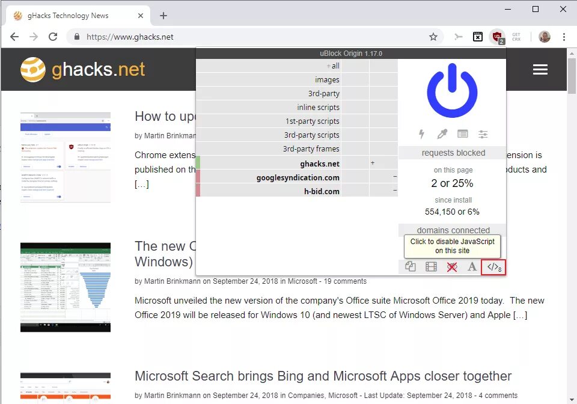Open a new browser tab
Viewport: 577px width, 404px height.
tap(163, 16)
